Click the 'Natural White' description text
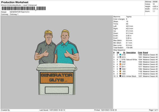Image resolution: width=159 pixels, height=112 pixels. [132, 59]
